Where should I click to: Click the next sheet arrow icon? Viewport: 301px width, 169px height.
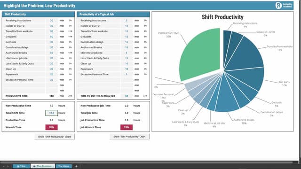click(8, 166)
